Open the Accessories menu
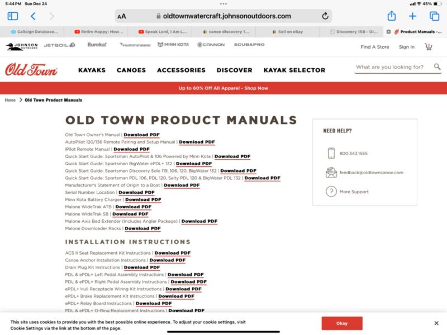The height and width of the screenshot is (335, 447). click(x=181, y=70)
